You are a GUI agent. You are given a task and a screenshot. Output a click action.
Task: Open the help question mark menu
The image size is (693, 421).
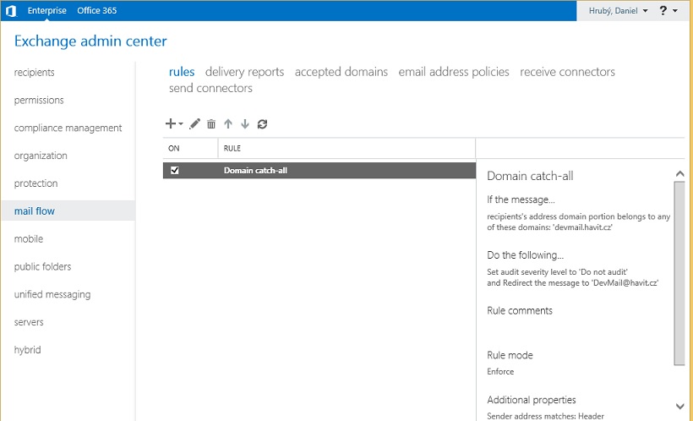pos(663,11)
